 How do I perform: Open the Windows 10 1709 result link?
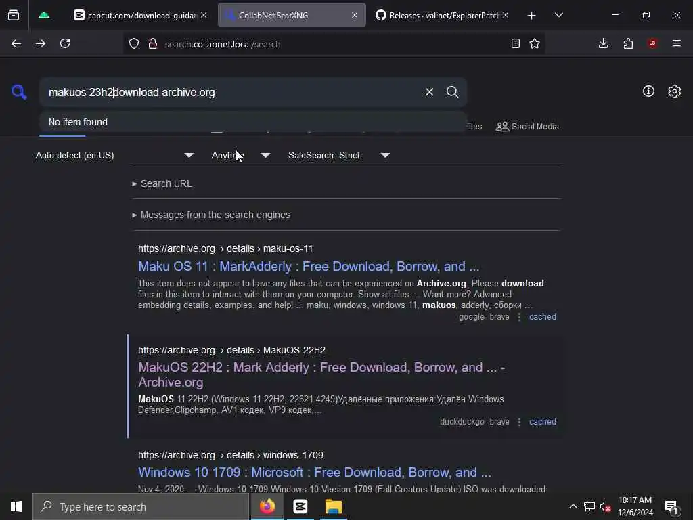[x=315, y=472]
